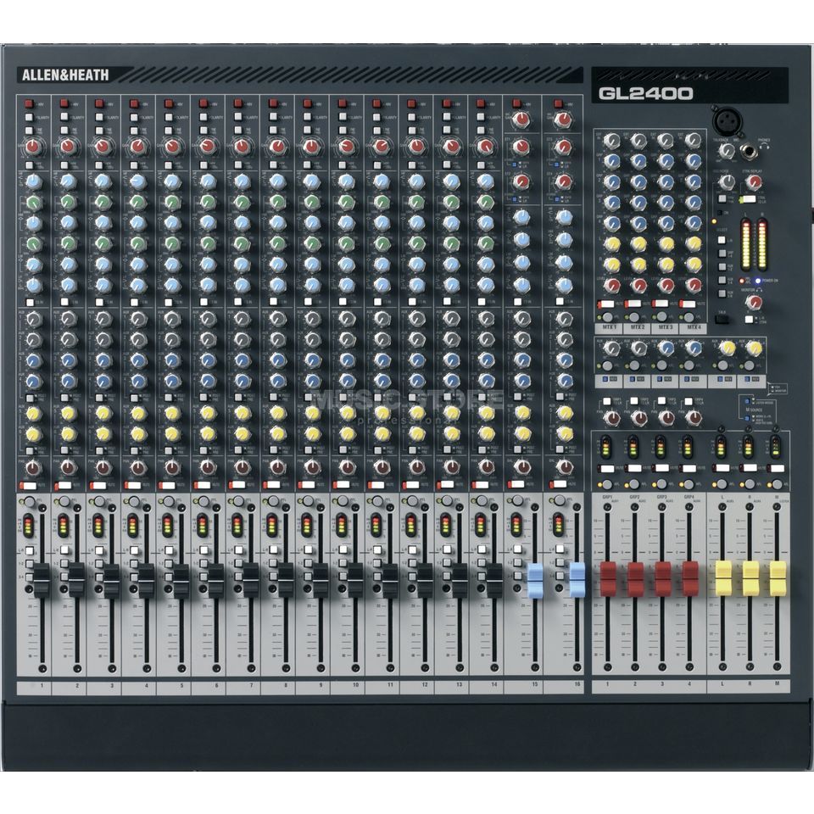This screenshot has height=814, width=814.
Task: Toggle the GRP1 TO LR switch
Action: (607, 401)
